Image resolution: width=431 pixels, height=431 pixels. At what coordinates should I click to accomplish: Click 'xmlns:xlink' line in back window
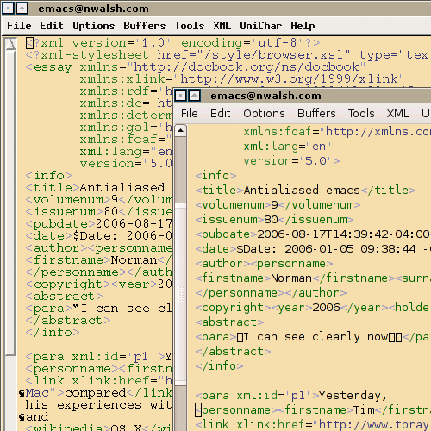pos(242,79)
